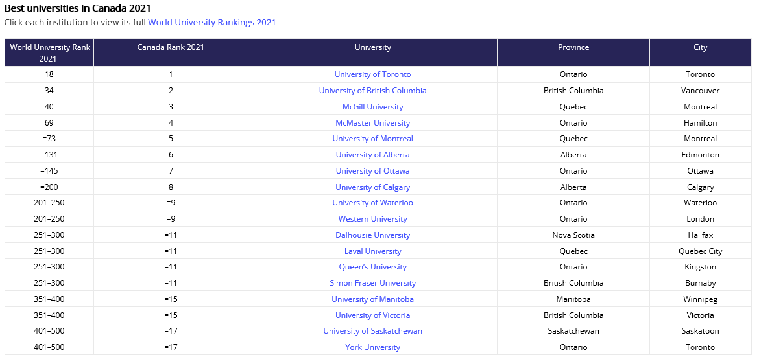
Task: Select the world rank cell 34
Action: pyautogui.click(x=49, y=91)
